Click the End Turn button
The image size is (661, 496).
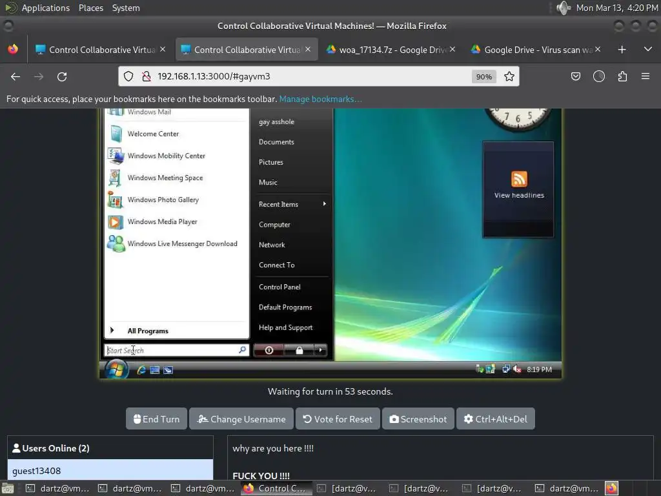(x=156, y=418)
